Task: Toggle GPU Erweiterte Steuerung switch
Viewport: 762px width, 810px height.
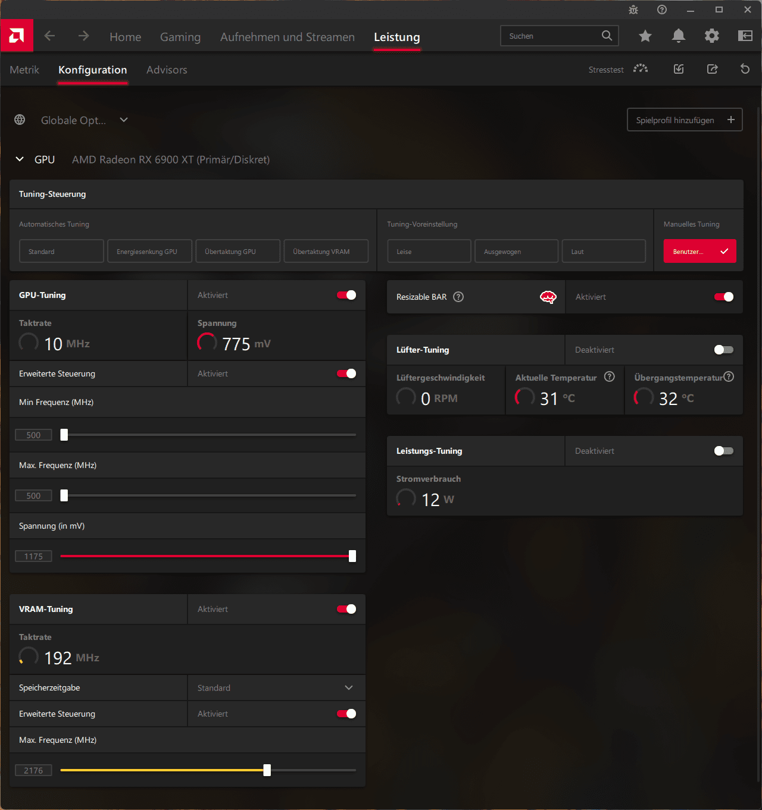Action: [346, 373]
